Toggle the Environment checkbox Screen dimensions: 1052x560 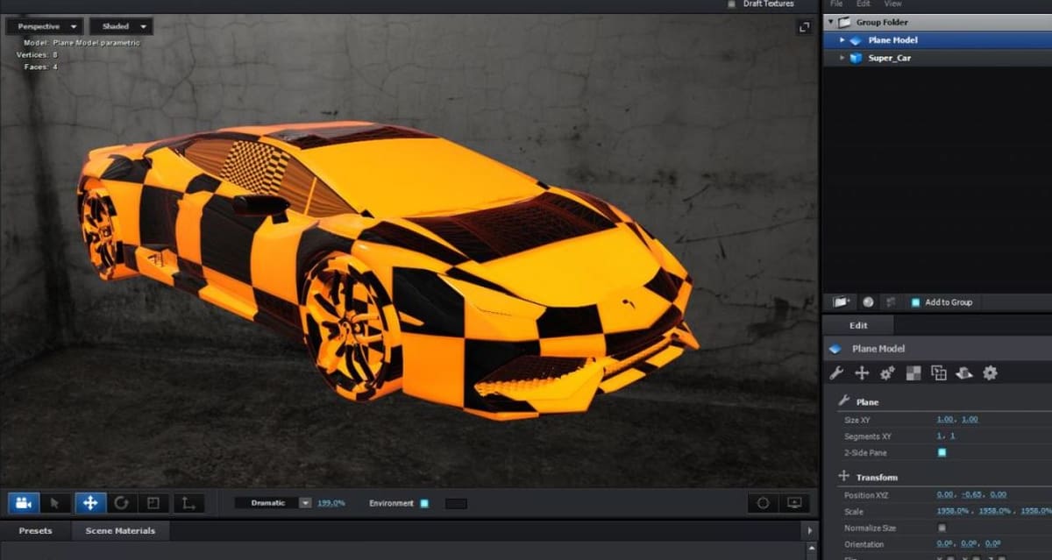(424, 503)
